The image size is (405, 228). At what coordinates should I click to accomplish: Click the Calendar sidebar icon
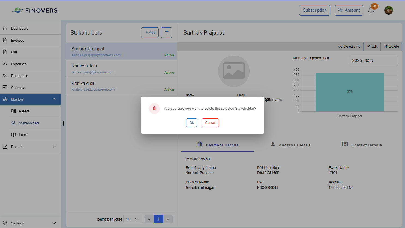(5, 87)
